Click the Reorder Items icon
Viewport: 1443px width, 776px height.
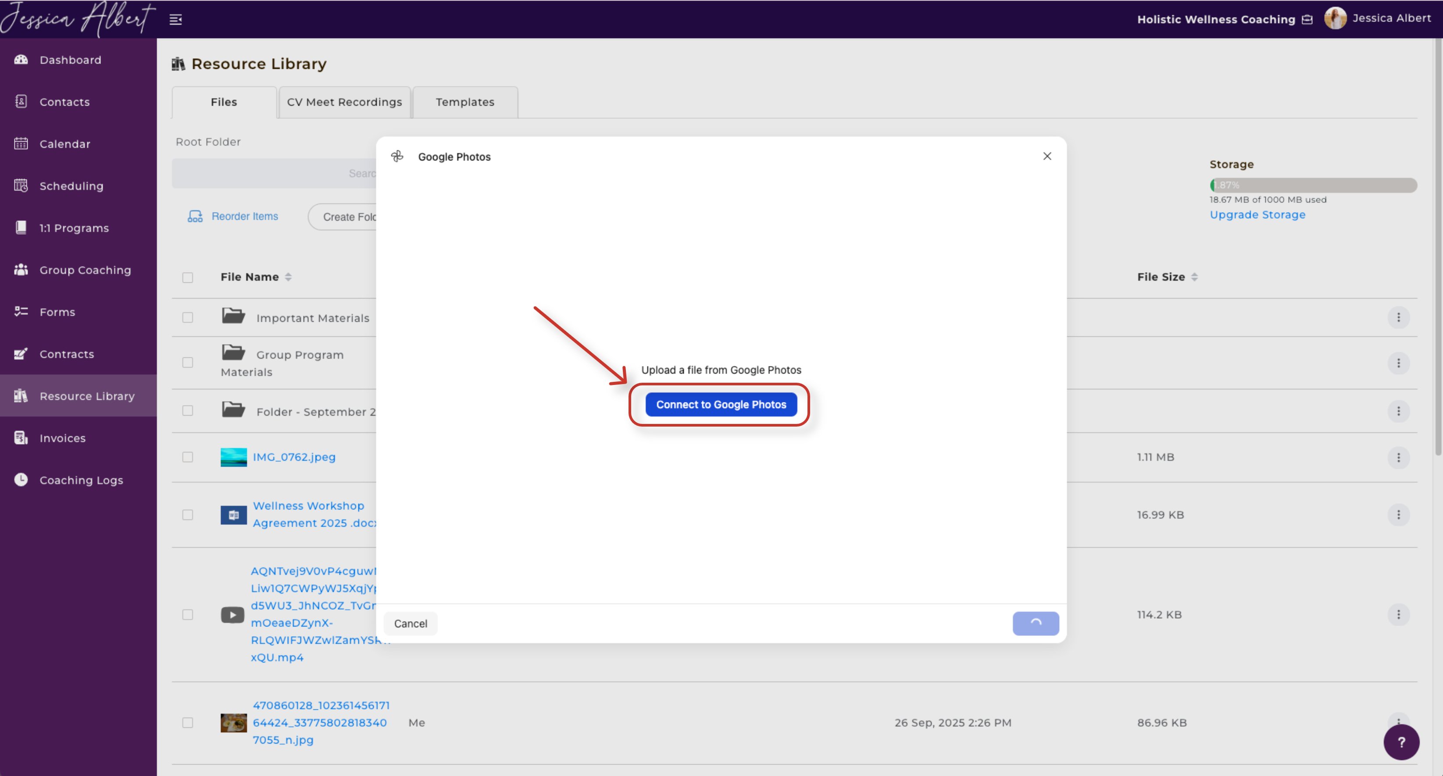[195, 216]
